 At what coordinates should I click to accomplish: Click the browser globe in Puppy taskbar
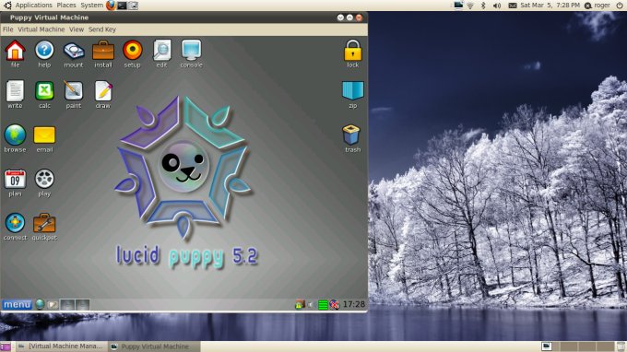tap(40, 305)
